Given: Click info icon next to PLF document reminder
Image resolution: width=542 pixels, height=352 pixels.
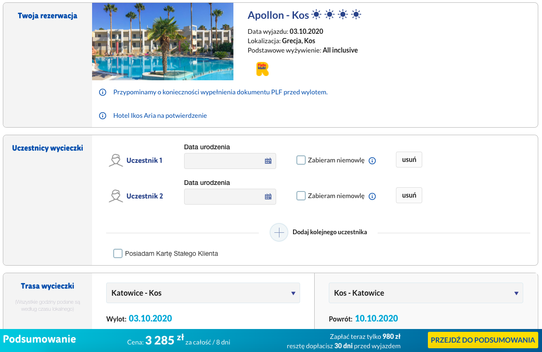Looking at the screenshot, I should 103,92.
